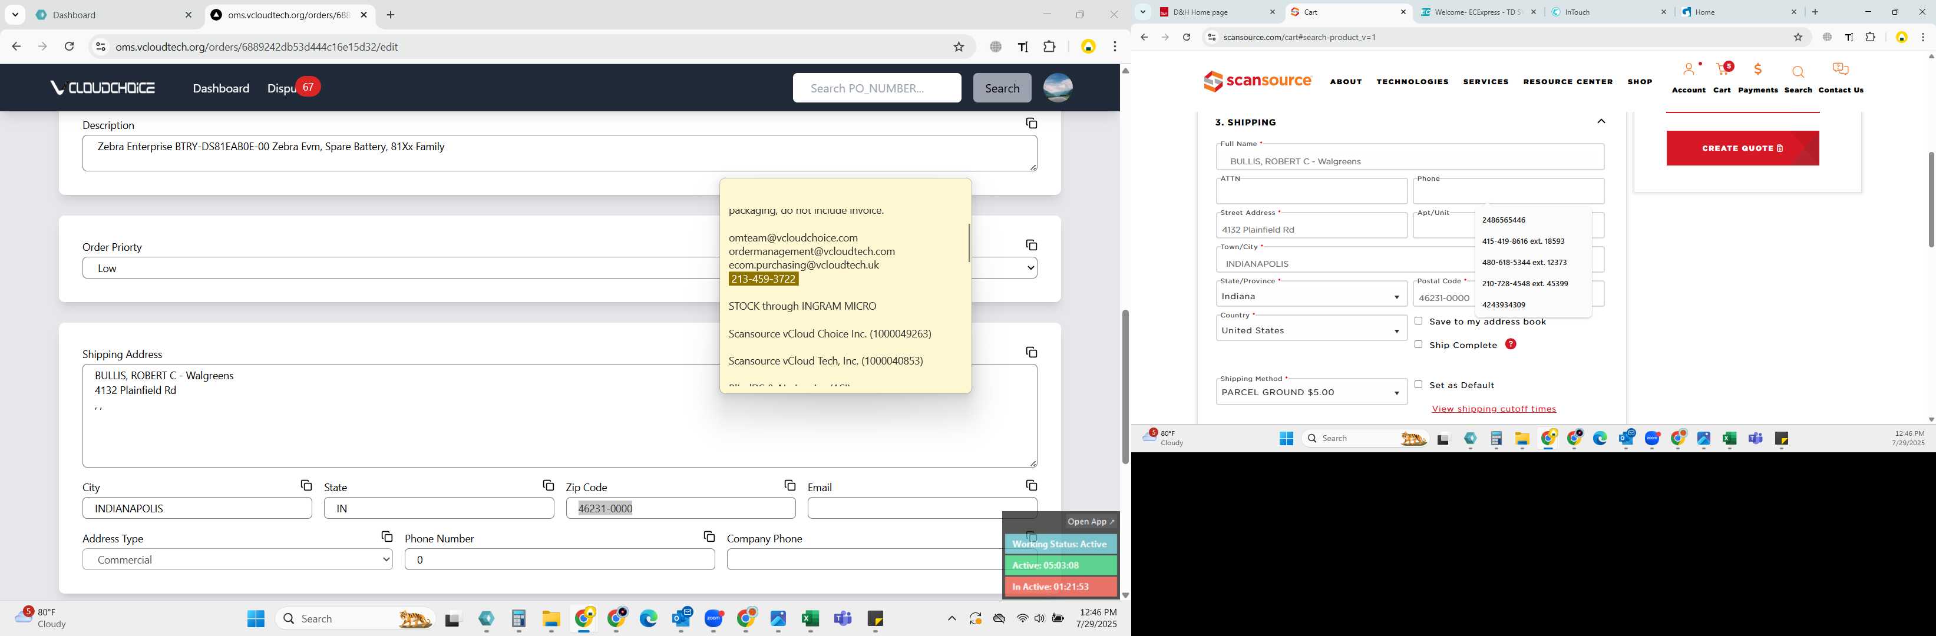Click the Open App button on status widget

(x=1091, y=521)
